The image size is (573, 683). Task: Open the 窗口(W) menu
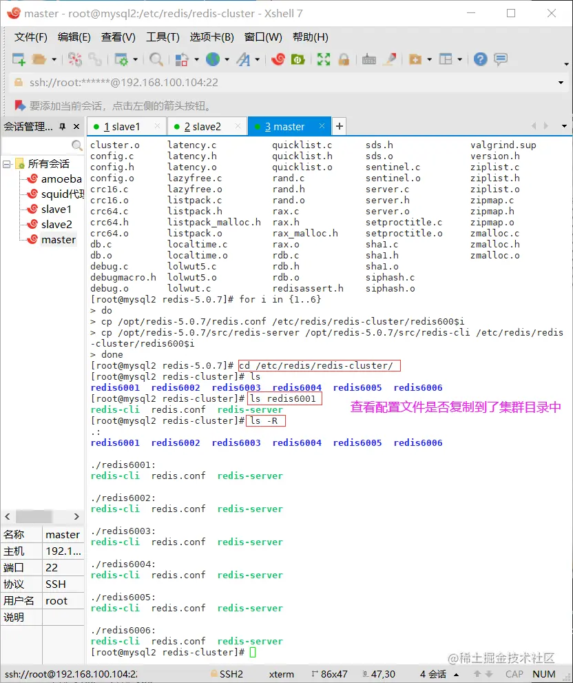pos(263,37)
